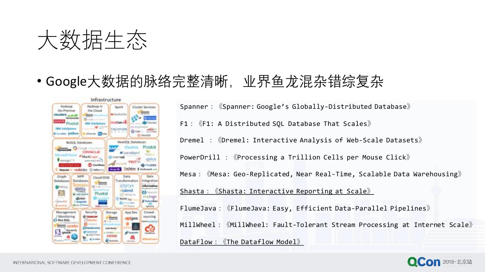
Task: Click the QCon logo in the footer
Action: click(424, 262)
